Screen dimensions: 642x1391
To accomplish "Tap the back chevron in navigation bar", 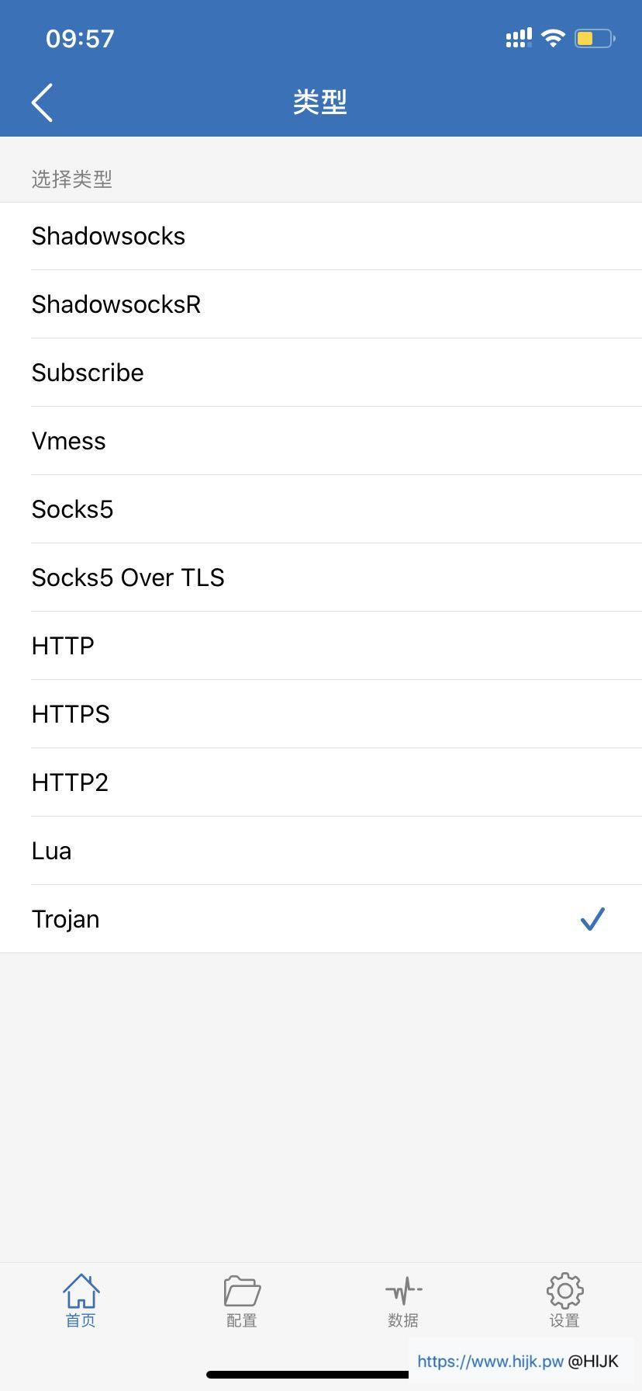I will coord(43,102).
